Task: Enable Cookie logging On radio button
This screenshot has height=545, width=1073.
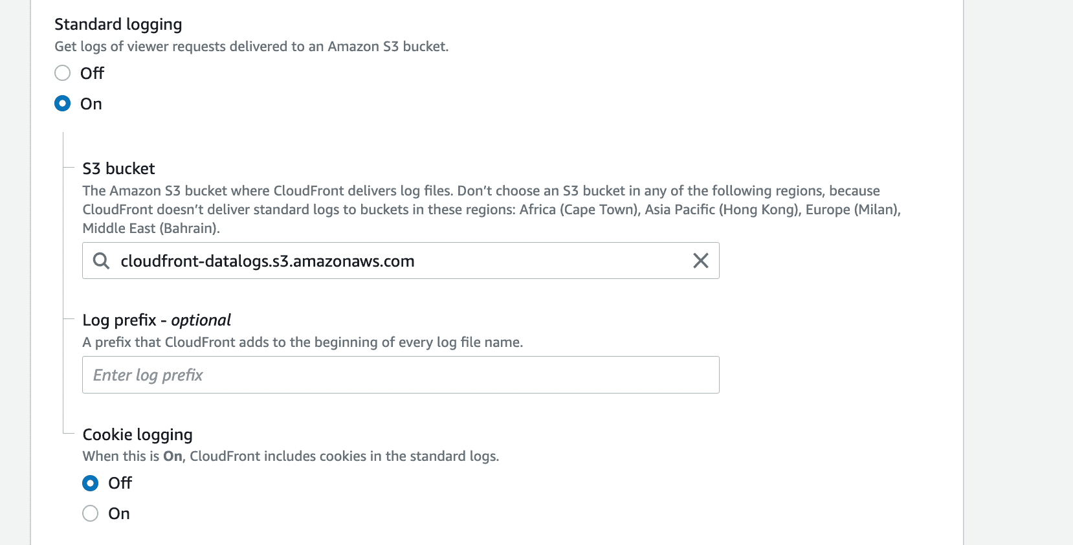Action: pos(91,513)
